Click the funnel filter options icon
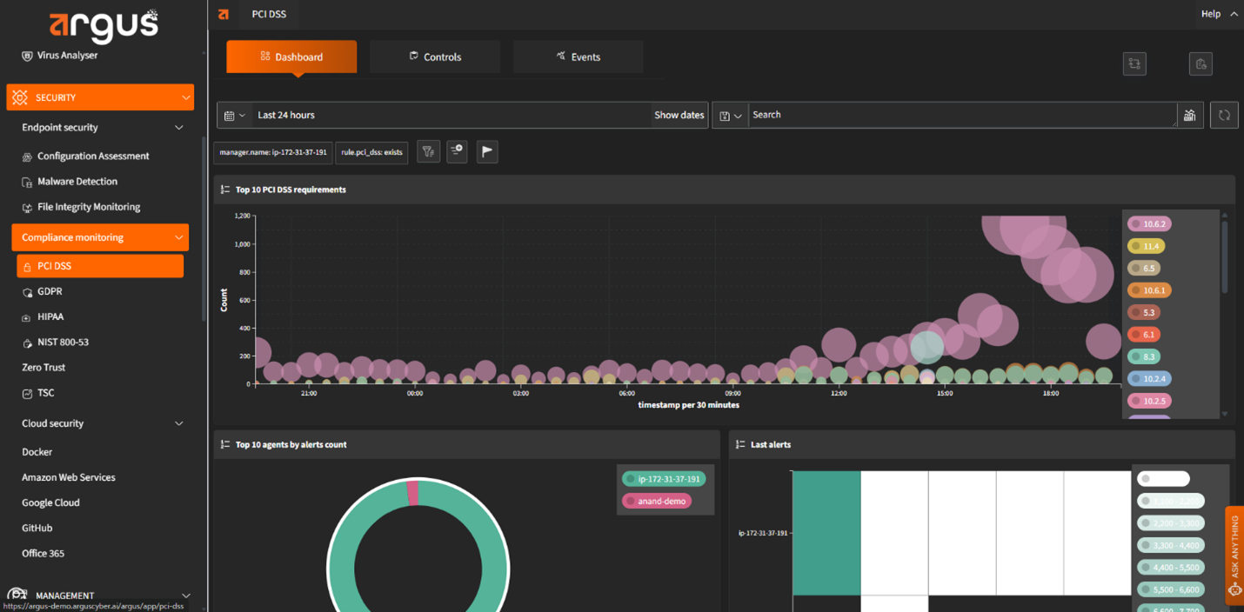This screenshot has width=1244, height=612. [428, 152]
